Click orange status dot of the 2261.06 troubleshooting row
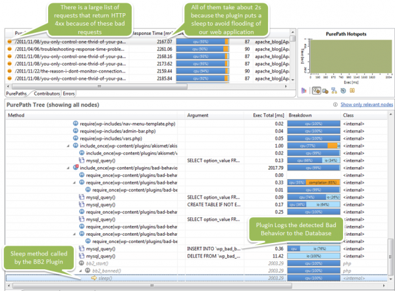 [10, 49]
